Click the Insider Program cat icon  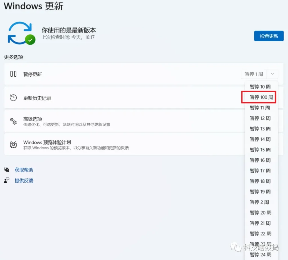(x=13, y=145)
